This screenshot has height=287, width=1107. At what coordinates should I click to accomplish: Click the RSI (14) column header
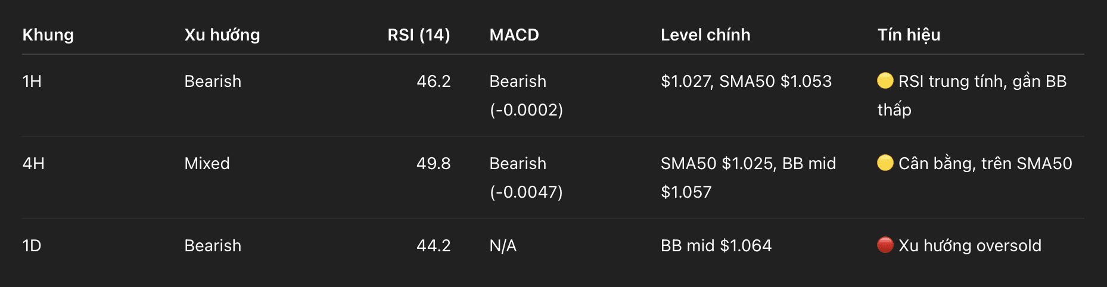418,35
